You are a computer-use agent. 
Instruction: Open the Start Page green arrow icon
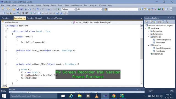159,9
